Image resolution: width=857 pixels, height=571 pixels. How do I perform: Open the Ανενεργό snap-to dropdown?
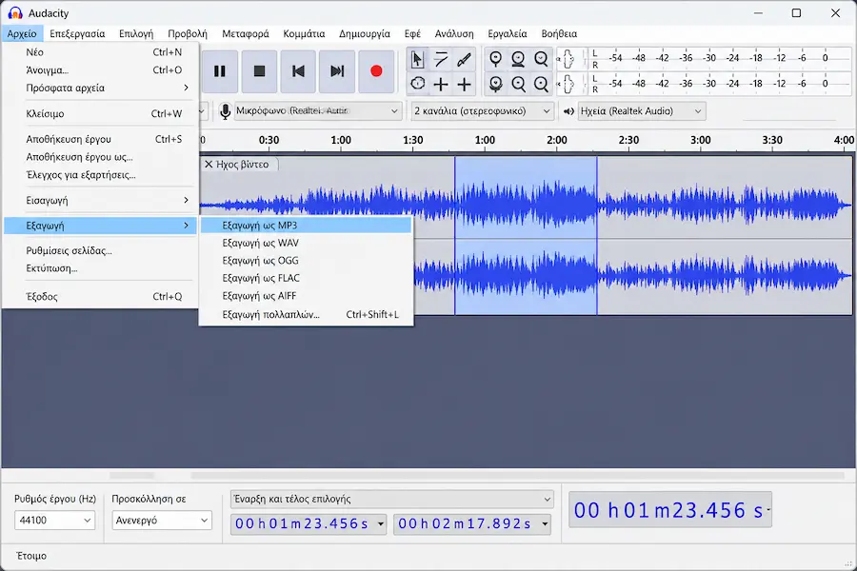click(x=162, y=521)
